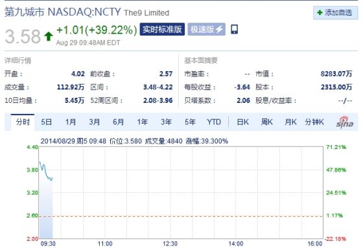View the 1年 chart range

pyautogui.click(x=143, y=122)
